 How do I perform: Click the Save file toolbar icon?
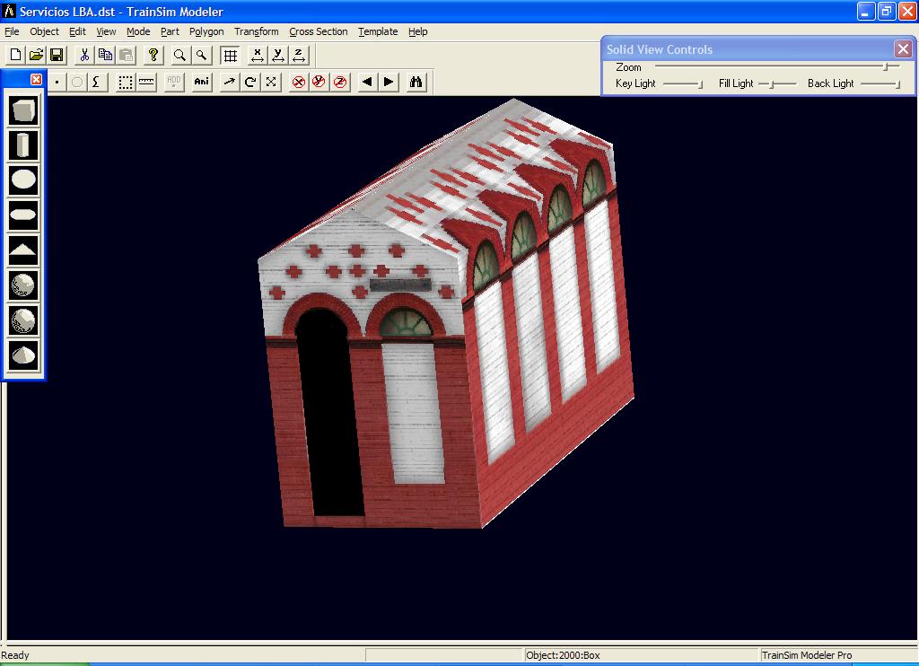[x=57, y=56]
